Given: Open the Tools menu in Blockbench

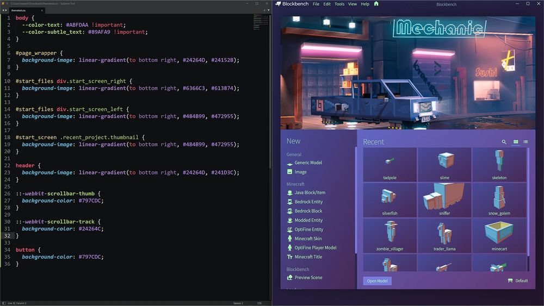Looking at the screenshot, I should [339, 4].
